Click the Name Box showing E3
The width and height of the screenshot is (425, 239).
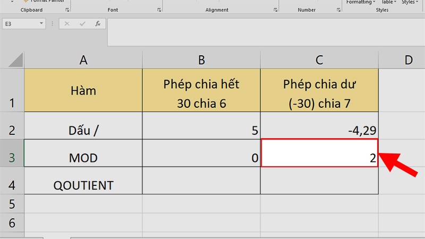[x=21, y=24]
